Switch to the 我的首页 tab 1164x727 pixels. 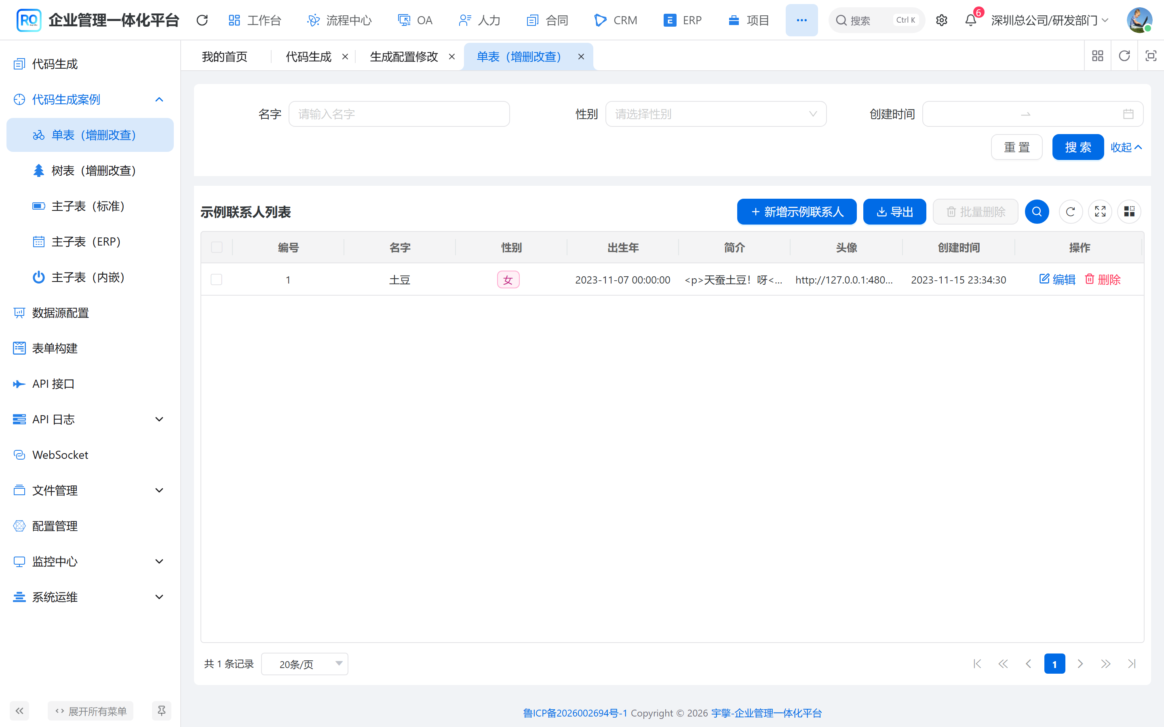pyautogui.click(x=225, y=57)
